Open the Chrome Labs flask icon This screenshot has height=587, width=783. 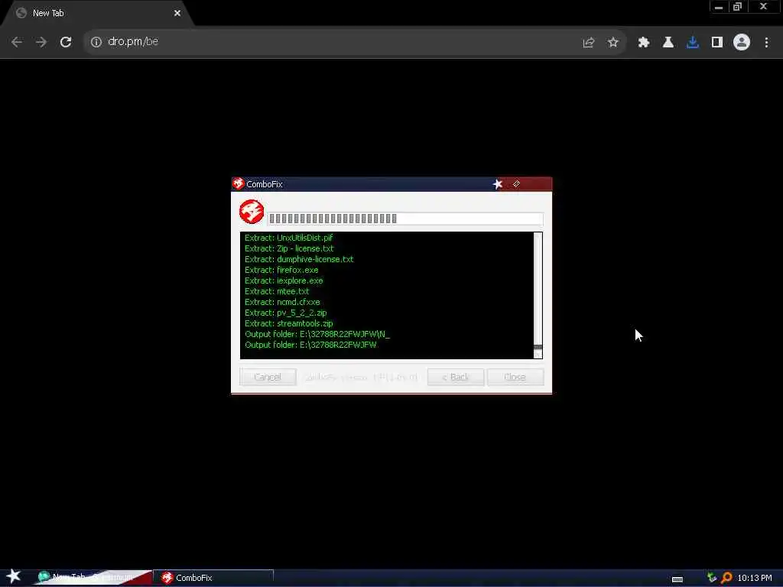(668, 43)
